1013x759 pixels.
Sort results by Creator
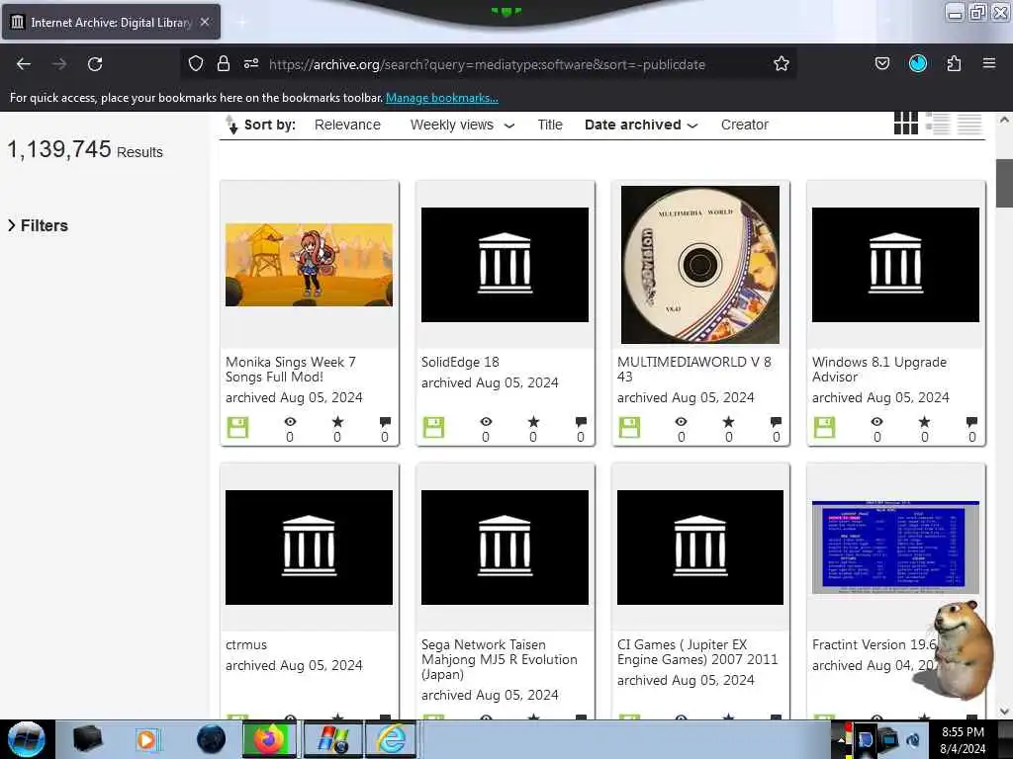click(x=744, y=125)
